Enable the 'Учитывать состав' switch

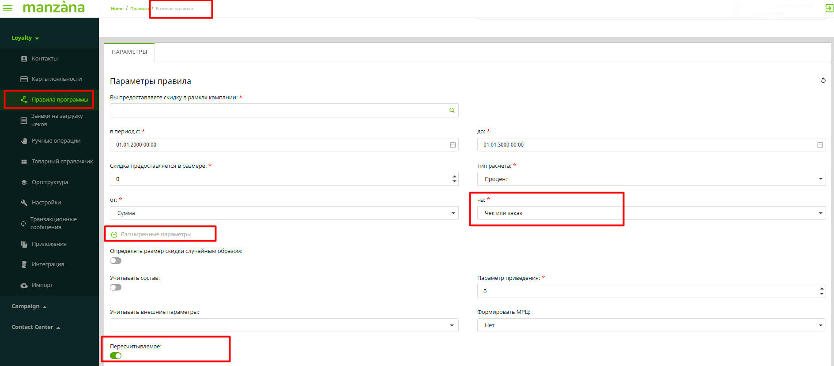(x=116, y=287)
